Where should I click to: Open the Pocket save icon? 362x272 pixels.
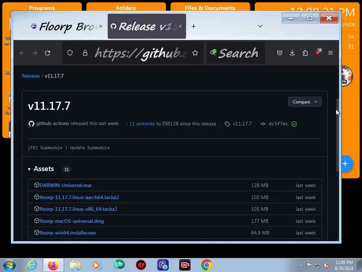pyautogui.click(x=280, y=53)
